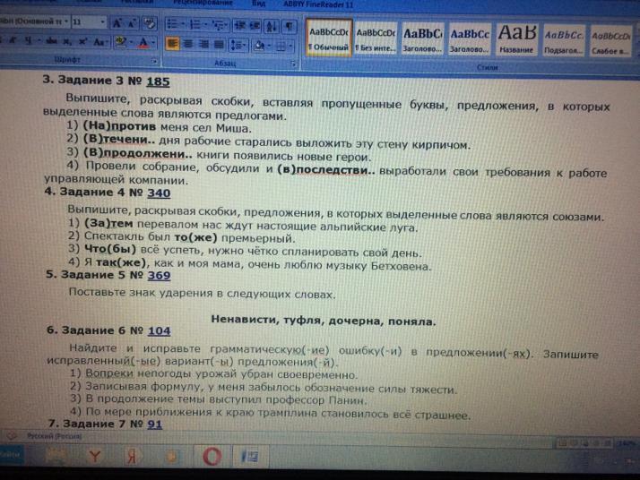Click the Word document taskbar button

click(x=250, y=457)
